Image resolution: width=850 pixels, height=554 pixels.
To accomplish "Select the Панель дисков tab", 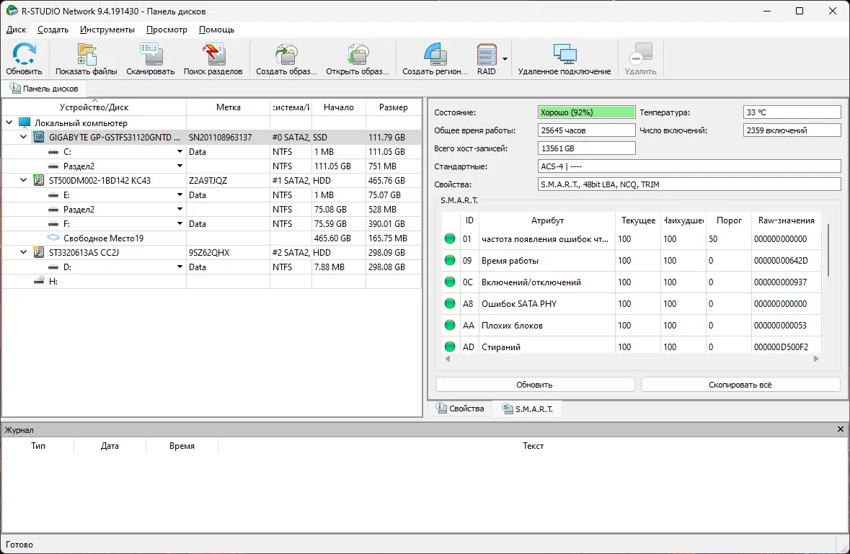I will click(x=44, y=89).
